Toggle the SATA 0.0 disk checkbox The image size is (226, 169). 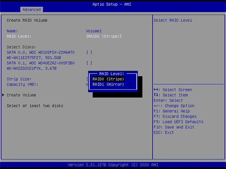click(89, 52)
